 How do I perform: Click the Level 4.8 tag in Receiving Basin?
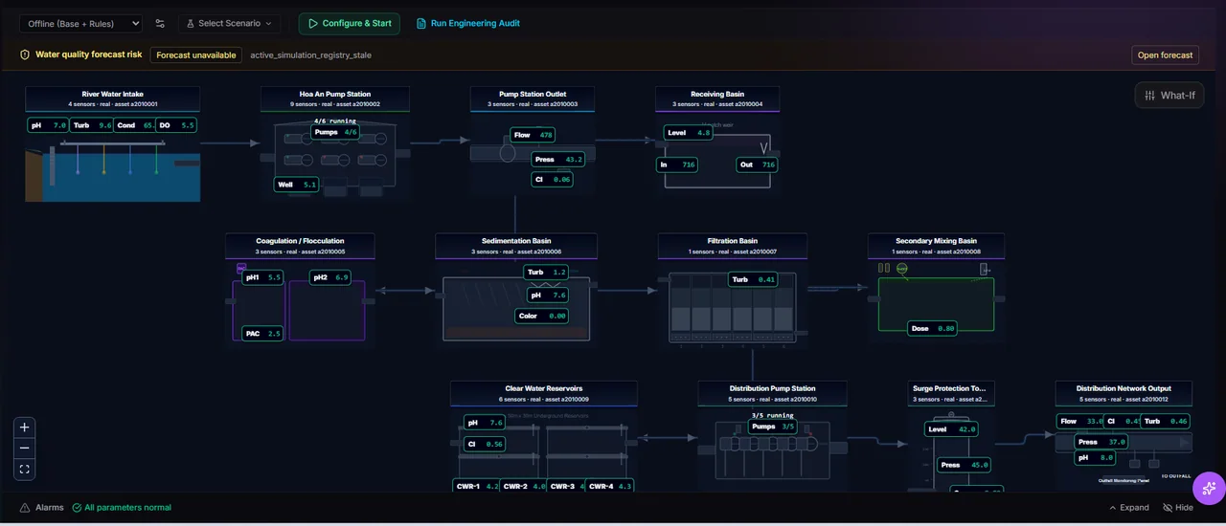tap(689, 133)
